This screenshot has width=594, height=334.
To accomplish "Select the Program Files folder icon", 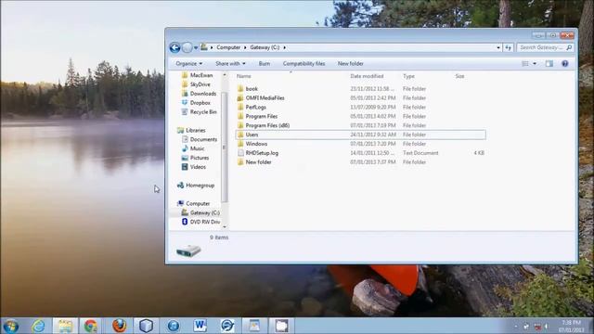I will tap(240, 116).
